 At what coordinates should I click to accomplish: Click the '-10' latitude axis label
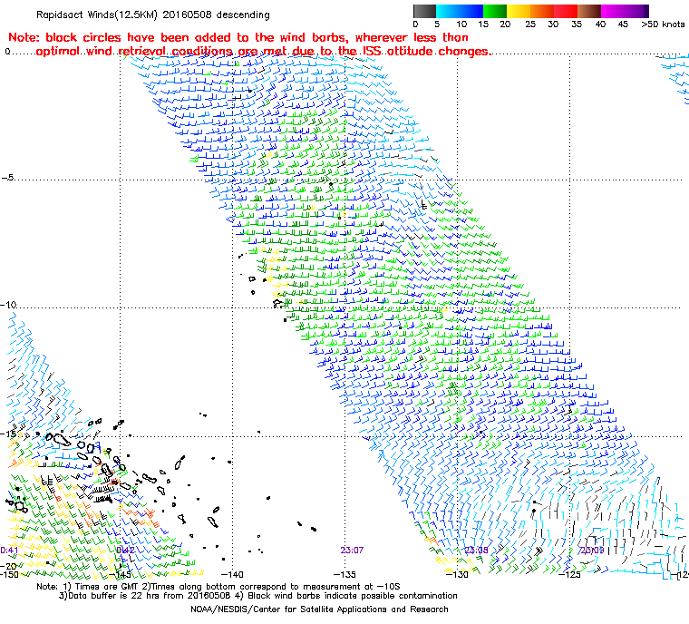[x=8, y=305]
